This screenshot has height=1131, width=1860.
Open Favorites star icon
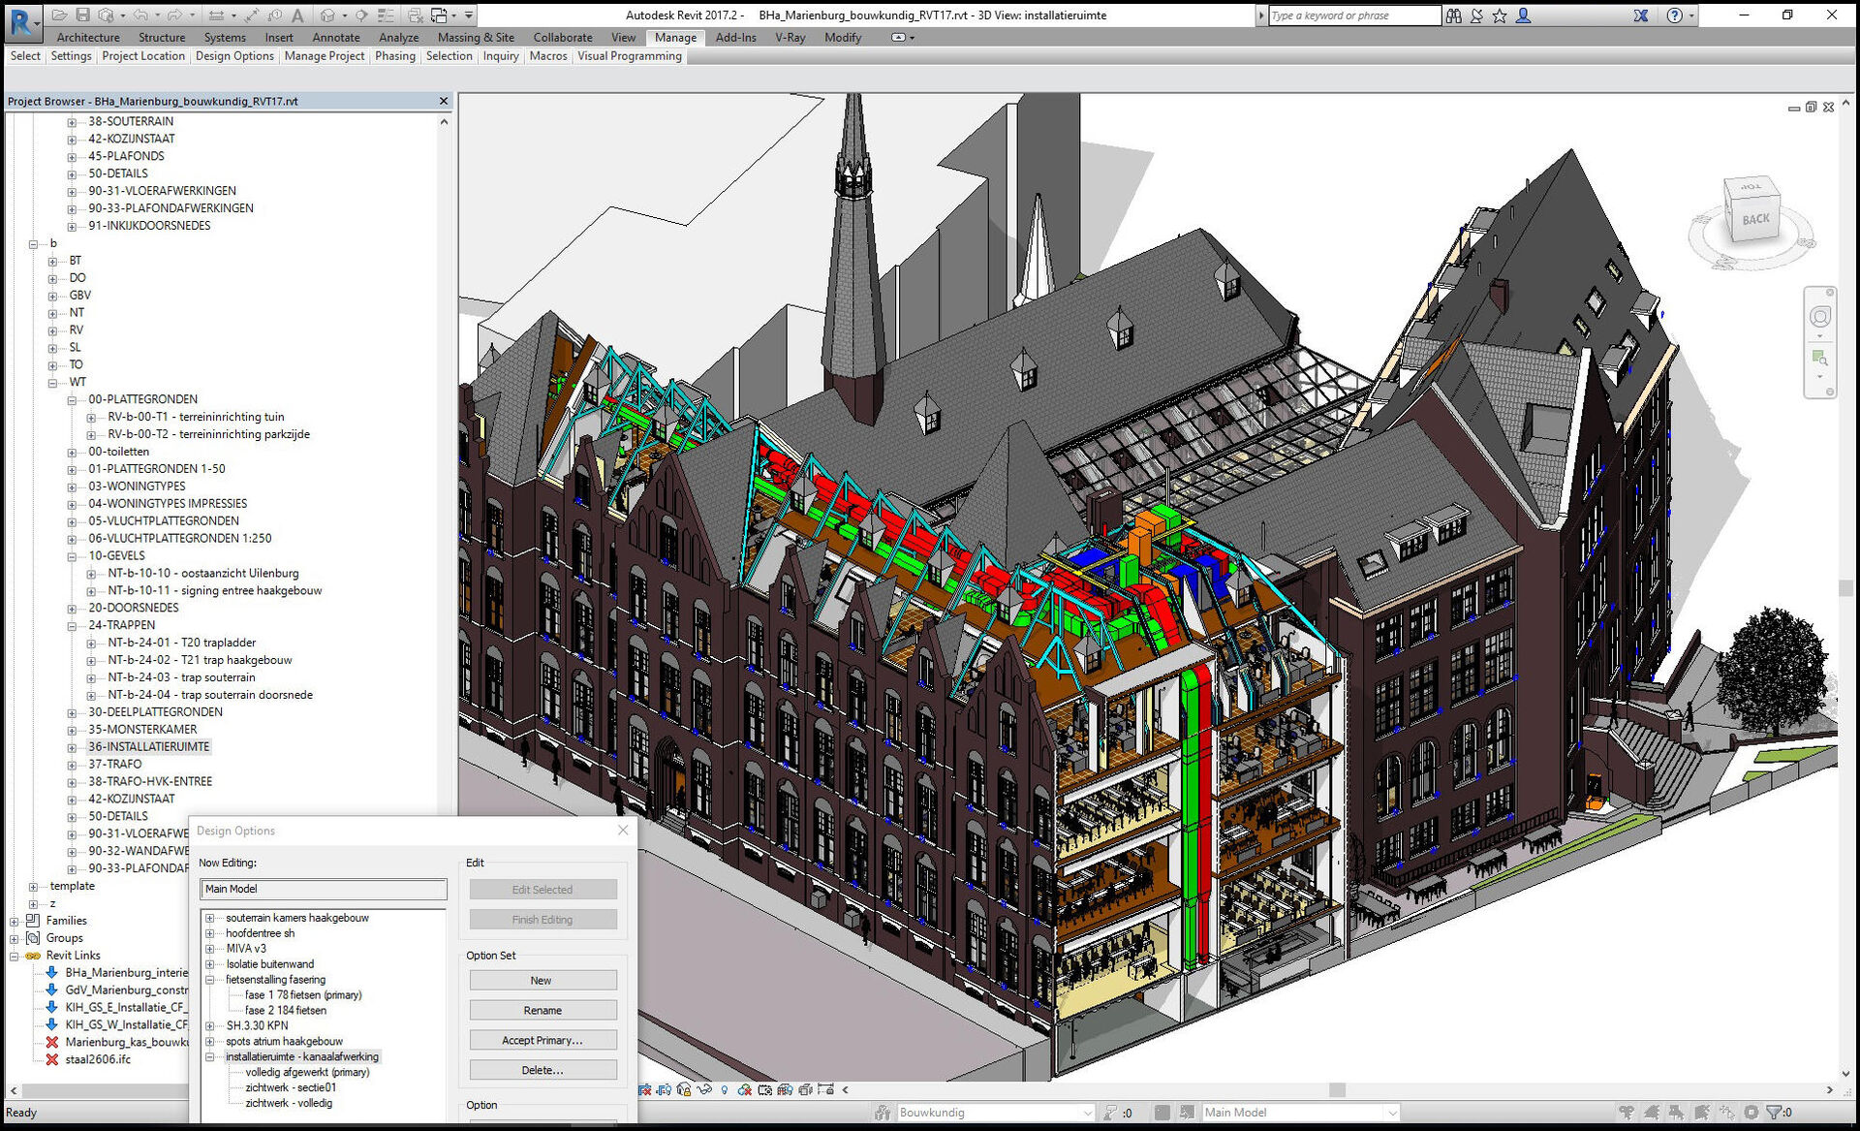[1500, 16]
